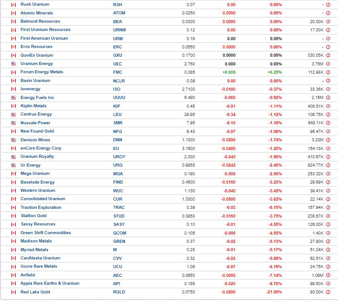
Task: Click the UUUU ticker symbol
Action: [119, 98]
